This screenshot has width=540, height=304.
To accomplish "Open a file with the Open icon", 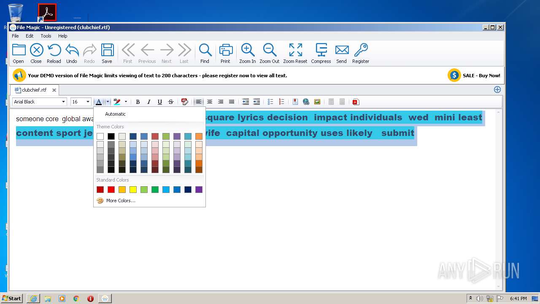I will click(x=19, y=54).
